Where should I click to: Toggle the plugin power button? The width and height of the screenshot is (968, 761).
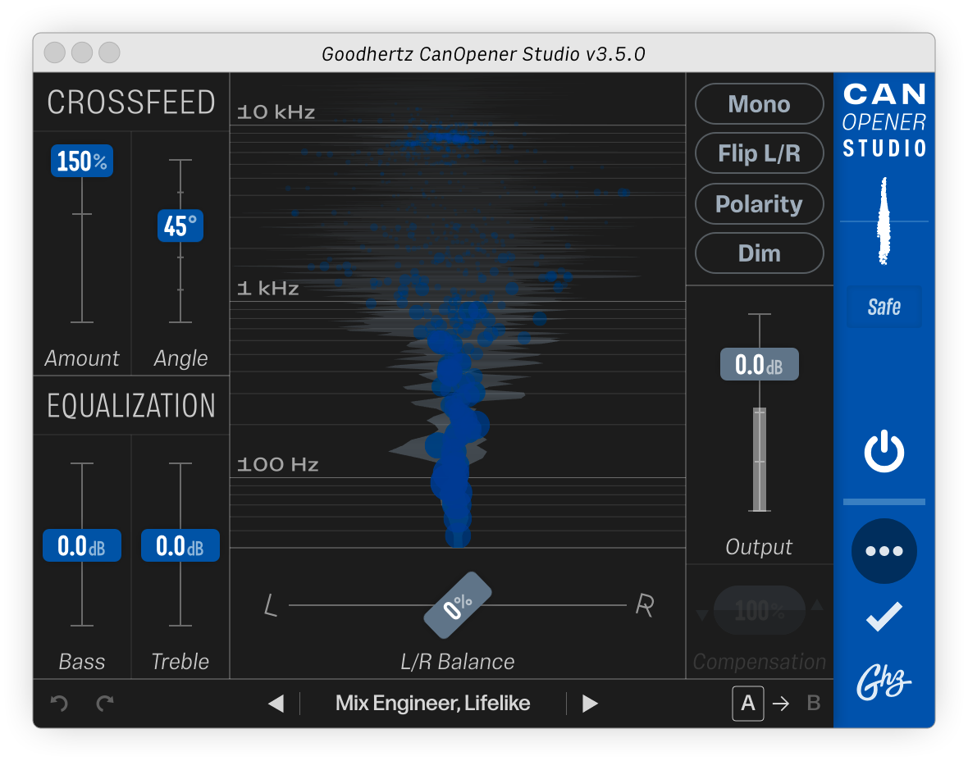(884, 451)
